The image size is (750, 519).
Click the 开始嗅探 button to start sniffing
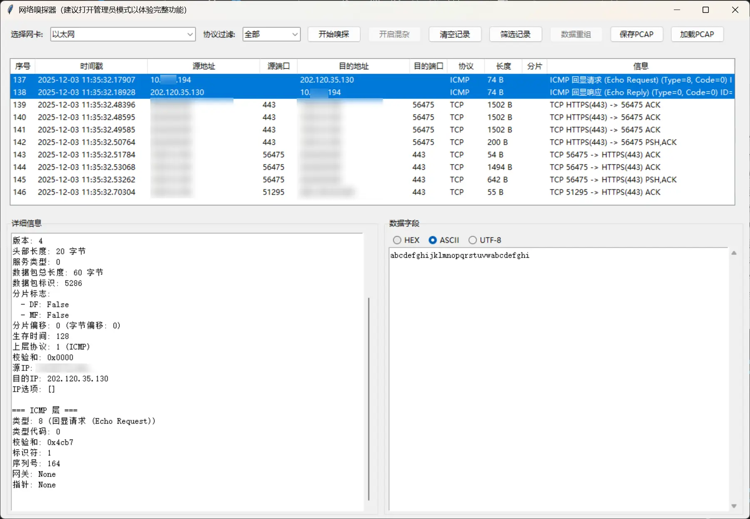(333, 34)
